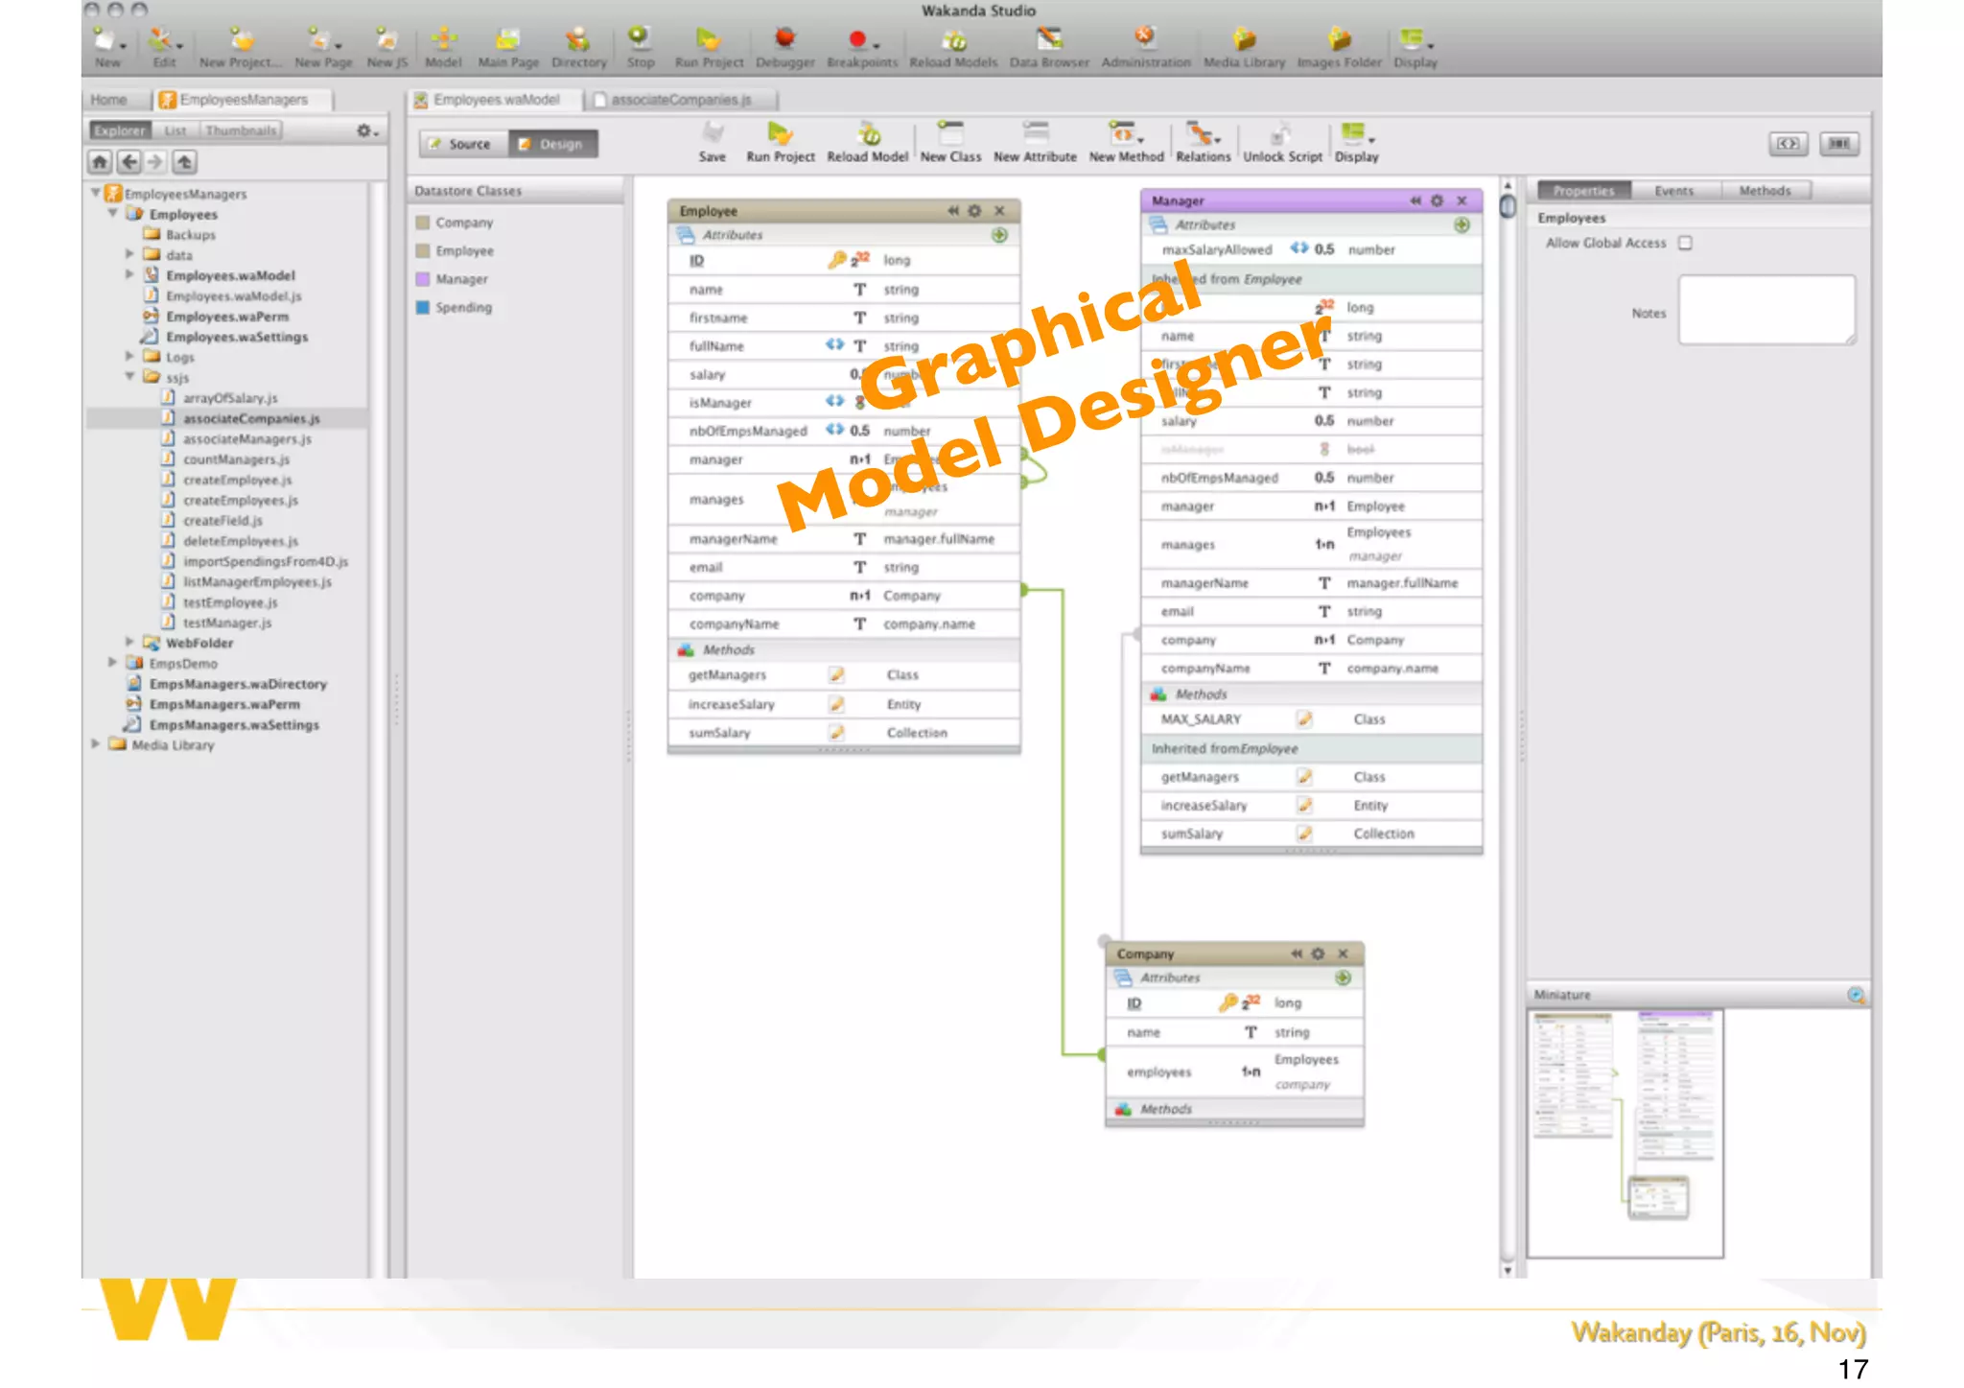
Task: Select the Spending blue class swatch
Action: click(423, 307)
